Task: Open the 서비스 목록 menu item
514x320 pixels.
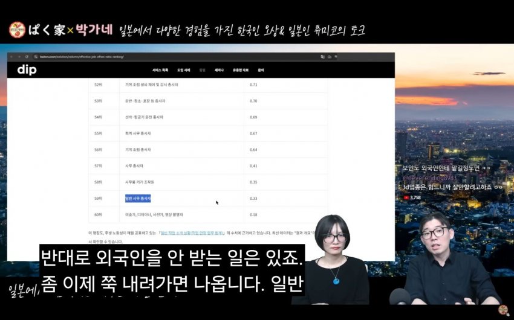Action: 160,70
